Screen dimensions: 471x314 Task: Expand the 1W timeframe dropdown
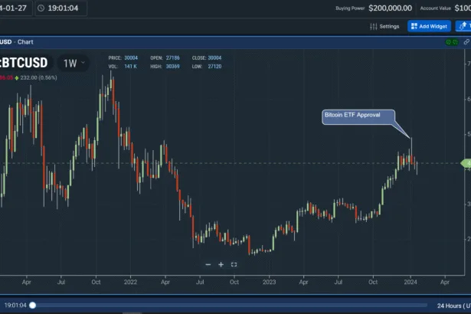[74, 63]
